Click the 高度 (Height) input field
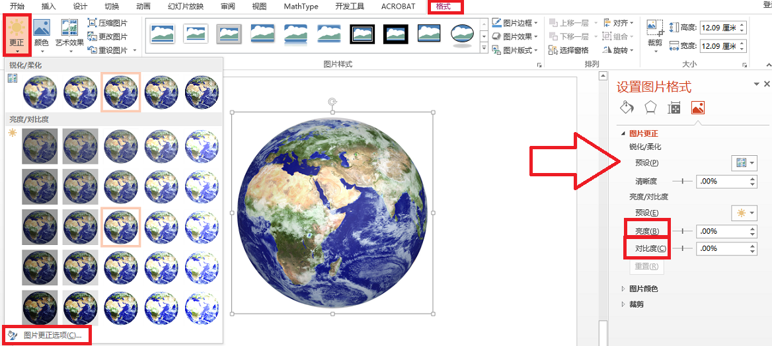This screenshot has height=346, width=772. pos(718,27)
